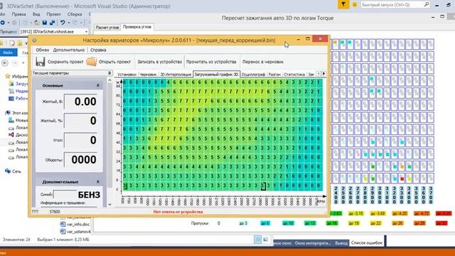The height and width of the screenshot is (256, 455).
Task: Go back with the Explorer back arrow
Action: pyautogui.click(x=5, y=63)
